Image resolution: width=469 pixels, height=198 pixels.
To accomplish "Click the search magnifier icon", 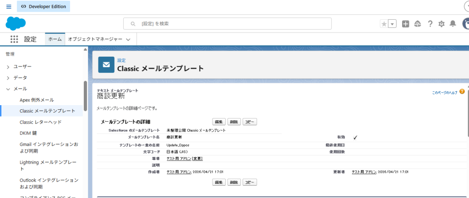I will coord(133,24).
